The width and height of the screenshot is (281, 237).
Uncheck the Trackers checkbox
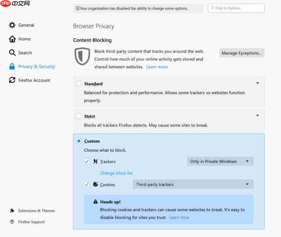87,161
